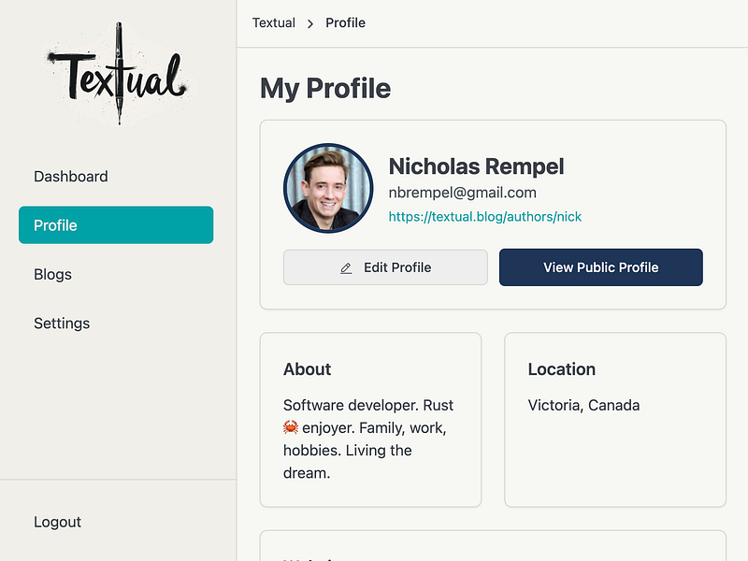Log out using the Logout link

(58, 522)
